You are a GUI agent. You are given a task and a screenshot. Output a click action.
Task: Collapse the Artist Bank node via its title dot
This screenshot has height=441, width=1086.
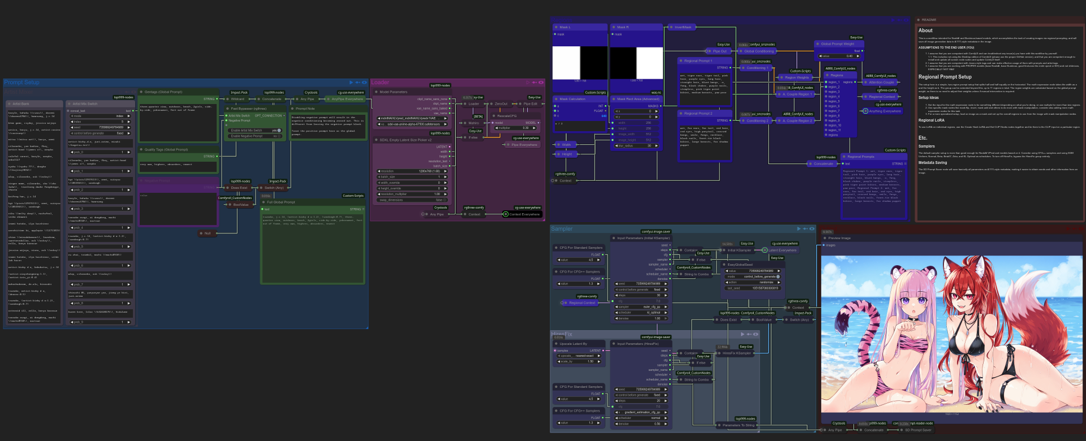10,104
